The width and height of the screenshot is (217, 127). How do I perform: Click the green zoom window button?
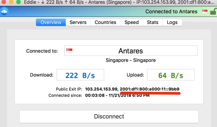(x=18, y=2)
